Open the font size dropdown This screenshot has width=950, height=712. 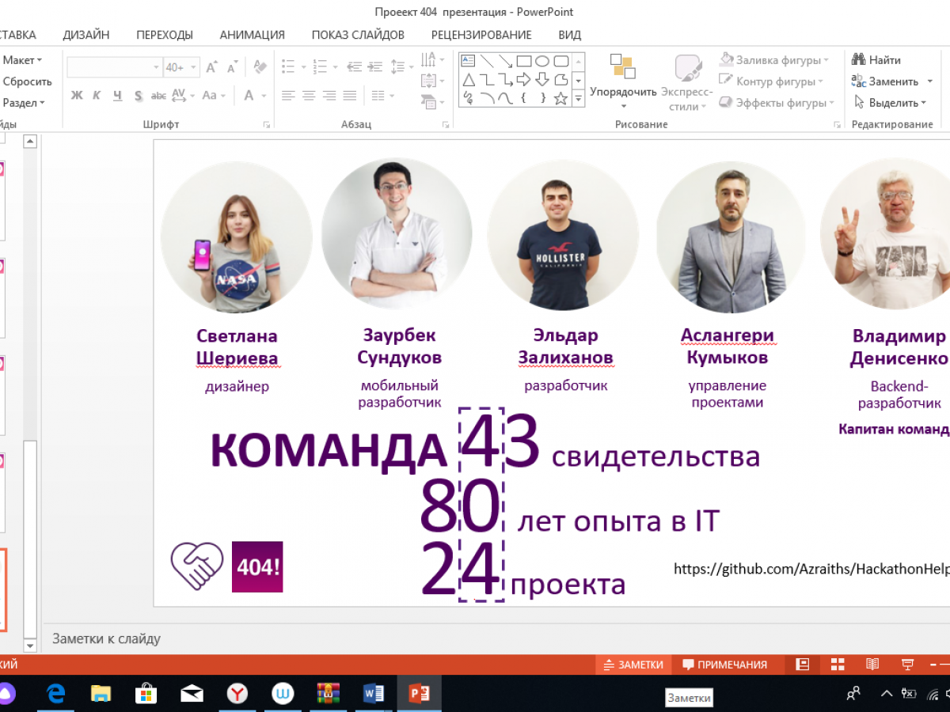(x=193, y=68)
